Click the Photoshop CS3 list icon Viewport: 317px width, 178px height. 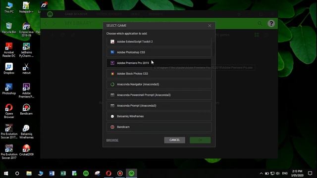click(x=112, y=52)
